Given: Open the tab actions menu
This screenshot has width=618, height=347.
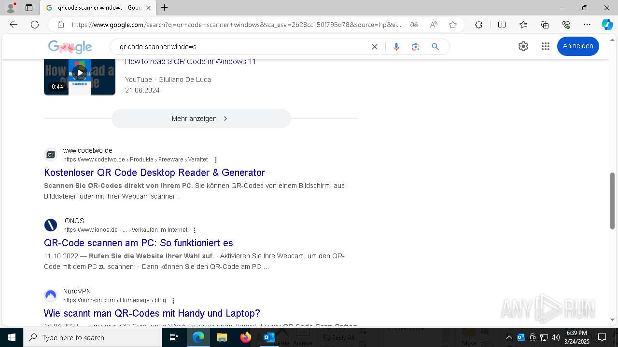Looking at the screenshot, I should pyautogui.click(x=29, y=8).
